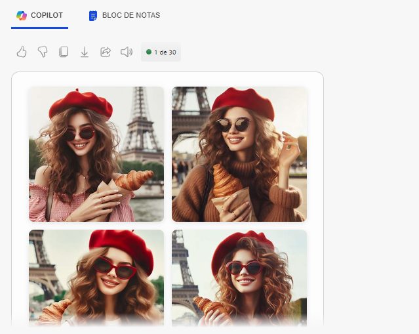The width and height of the screenshot is (419, 334).
Task: Switch to the Copilot tab
Action: (39, 16)
